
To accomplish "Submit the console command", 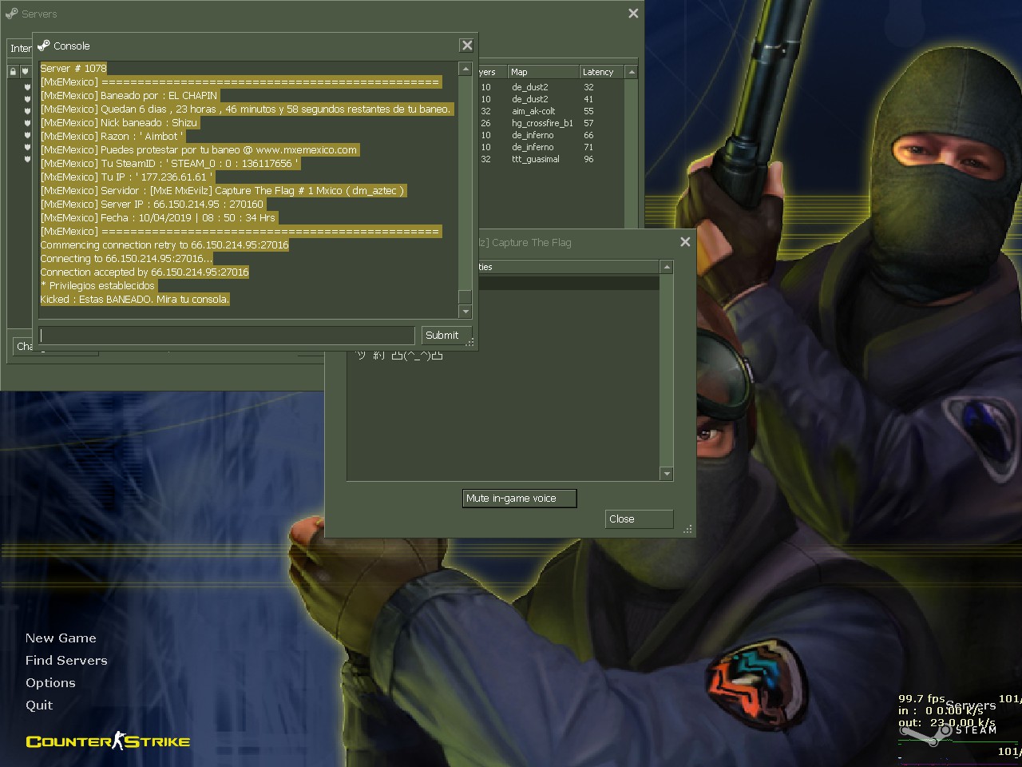I will pos(446,336).
